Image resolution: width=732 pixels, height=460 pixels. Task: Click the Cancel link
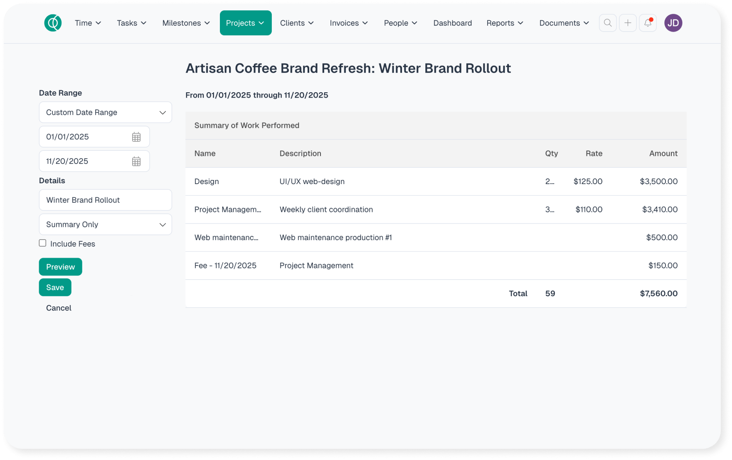tap(59, 308)
